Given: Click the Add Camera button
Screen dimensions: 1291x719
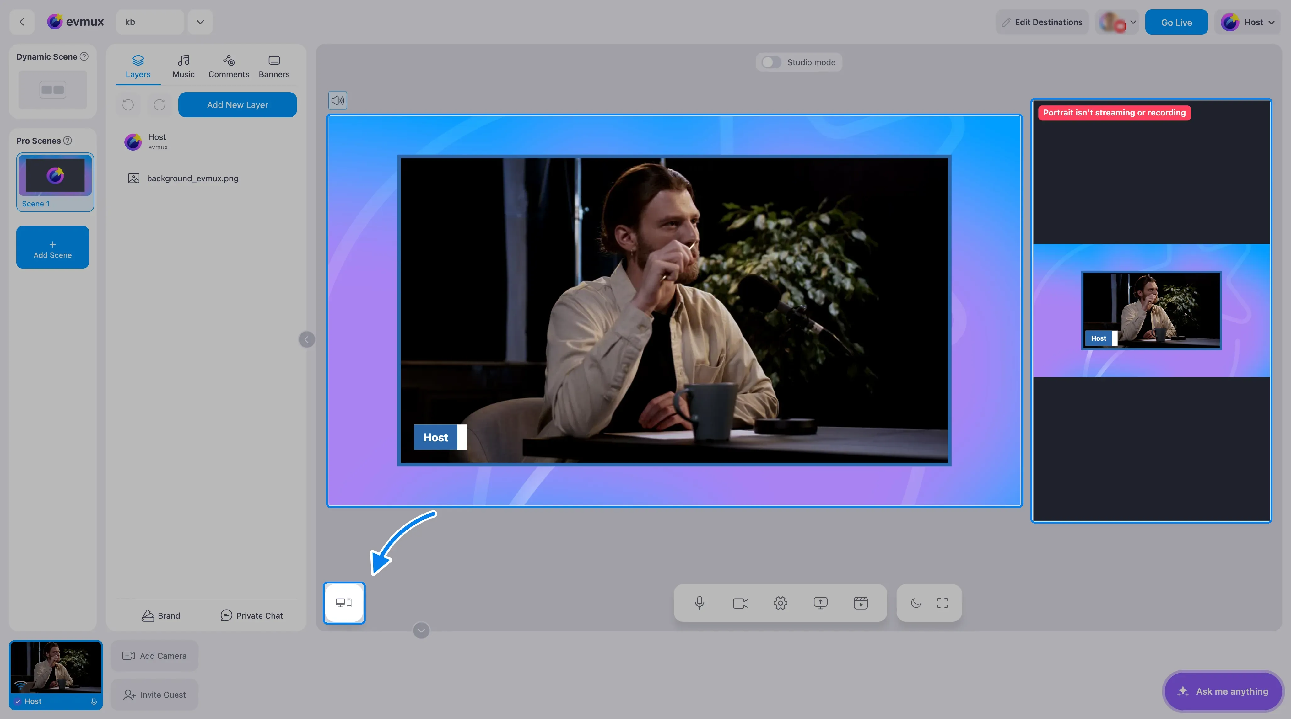Looking at the screenshot, I should (154, 656).
